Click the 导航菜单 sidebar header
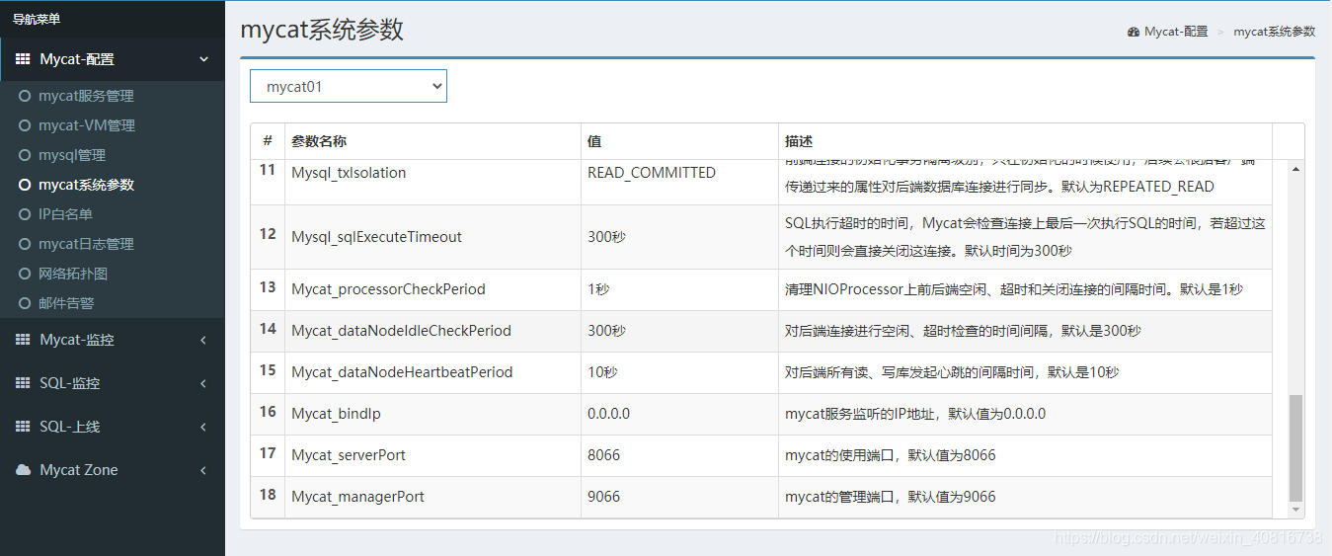Viewport: 1332px width, 556px height. pyautogui.click(x=36, y=19)
